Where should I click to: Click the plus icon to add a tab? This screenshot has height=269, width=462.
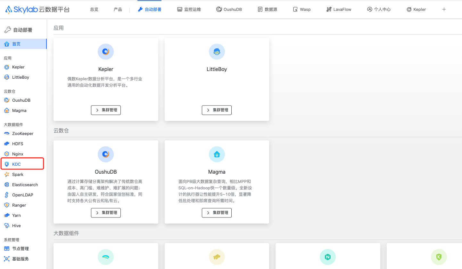point(444,9)
